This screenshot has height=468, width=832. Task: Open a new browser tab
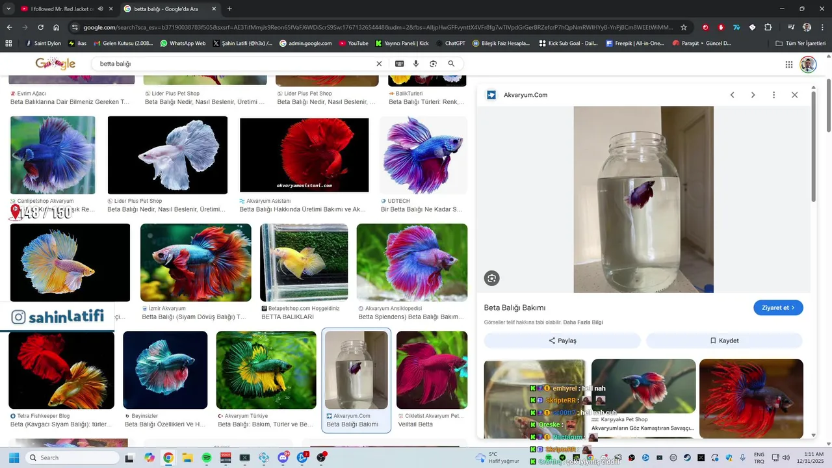point(229,9)
